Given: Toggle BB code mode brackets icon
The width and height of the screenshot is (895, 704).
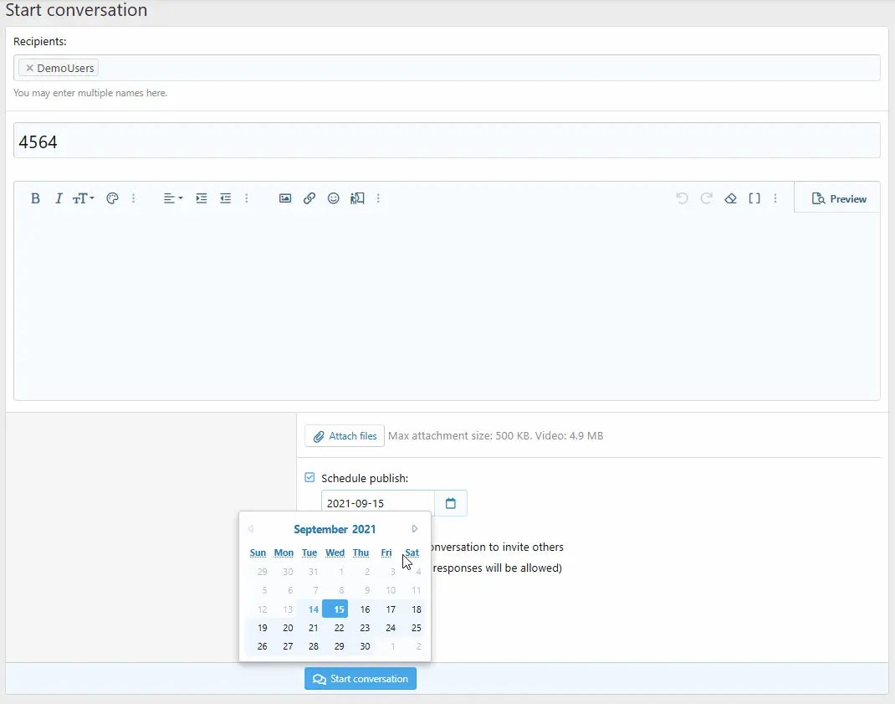Looking at the screenshot, I should tap(754, 198).
